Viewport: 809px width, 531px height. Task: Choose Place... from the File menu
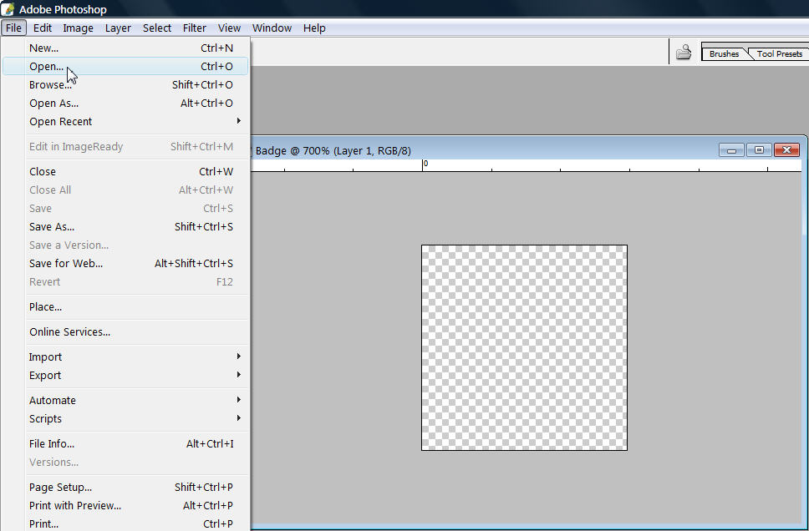tap(125, 306)
